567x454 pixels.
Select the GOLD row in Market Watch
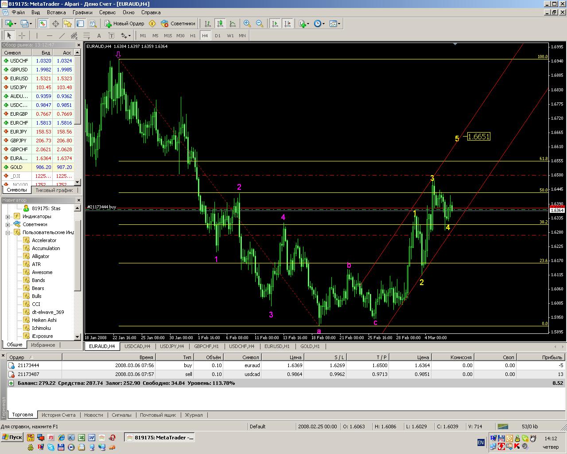[x=38, y=167]
